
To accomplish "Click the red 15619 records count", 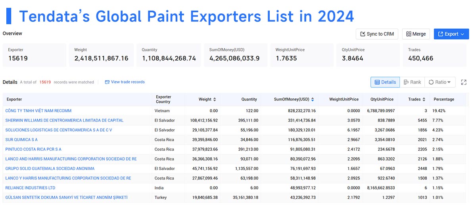I will coord(45,82).
